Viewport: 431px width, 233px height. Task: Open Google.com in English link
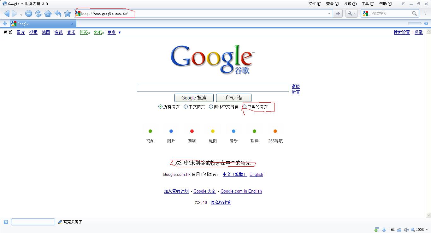[241, 191]
